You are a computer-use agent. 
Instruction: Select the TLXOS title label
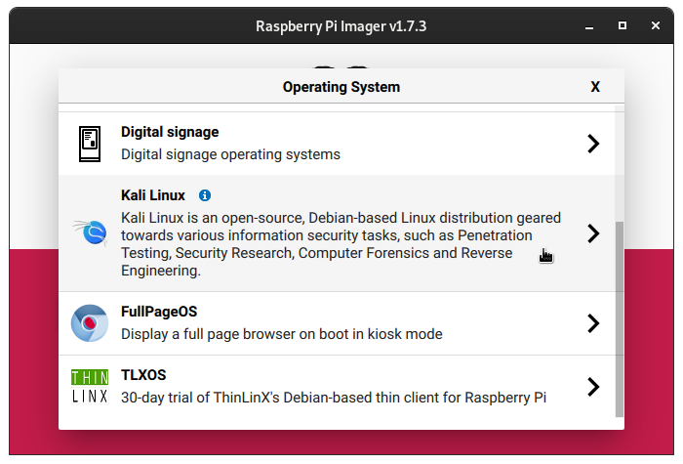coord(144,375)
